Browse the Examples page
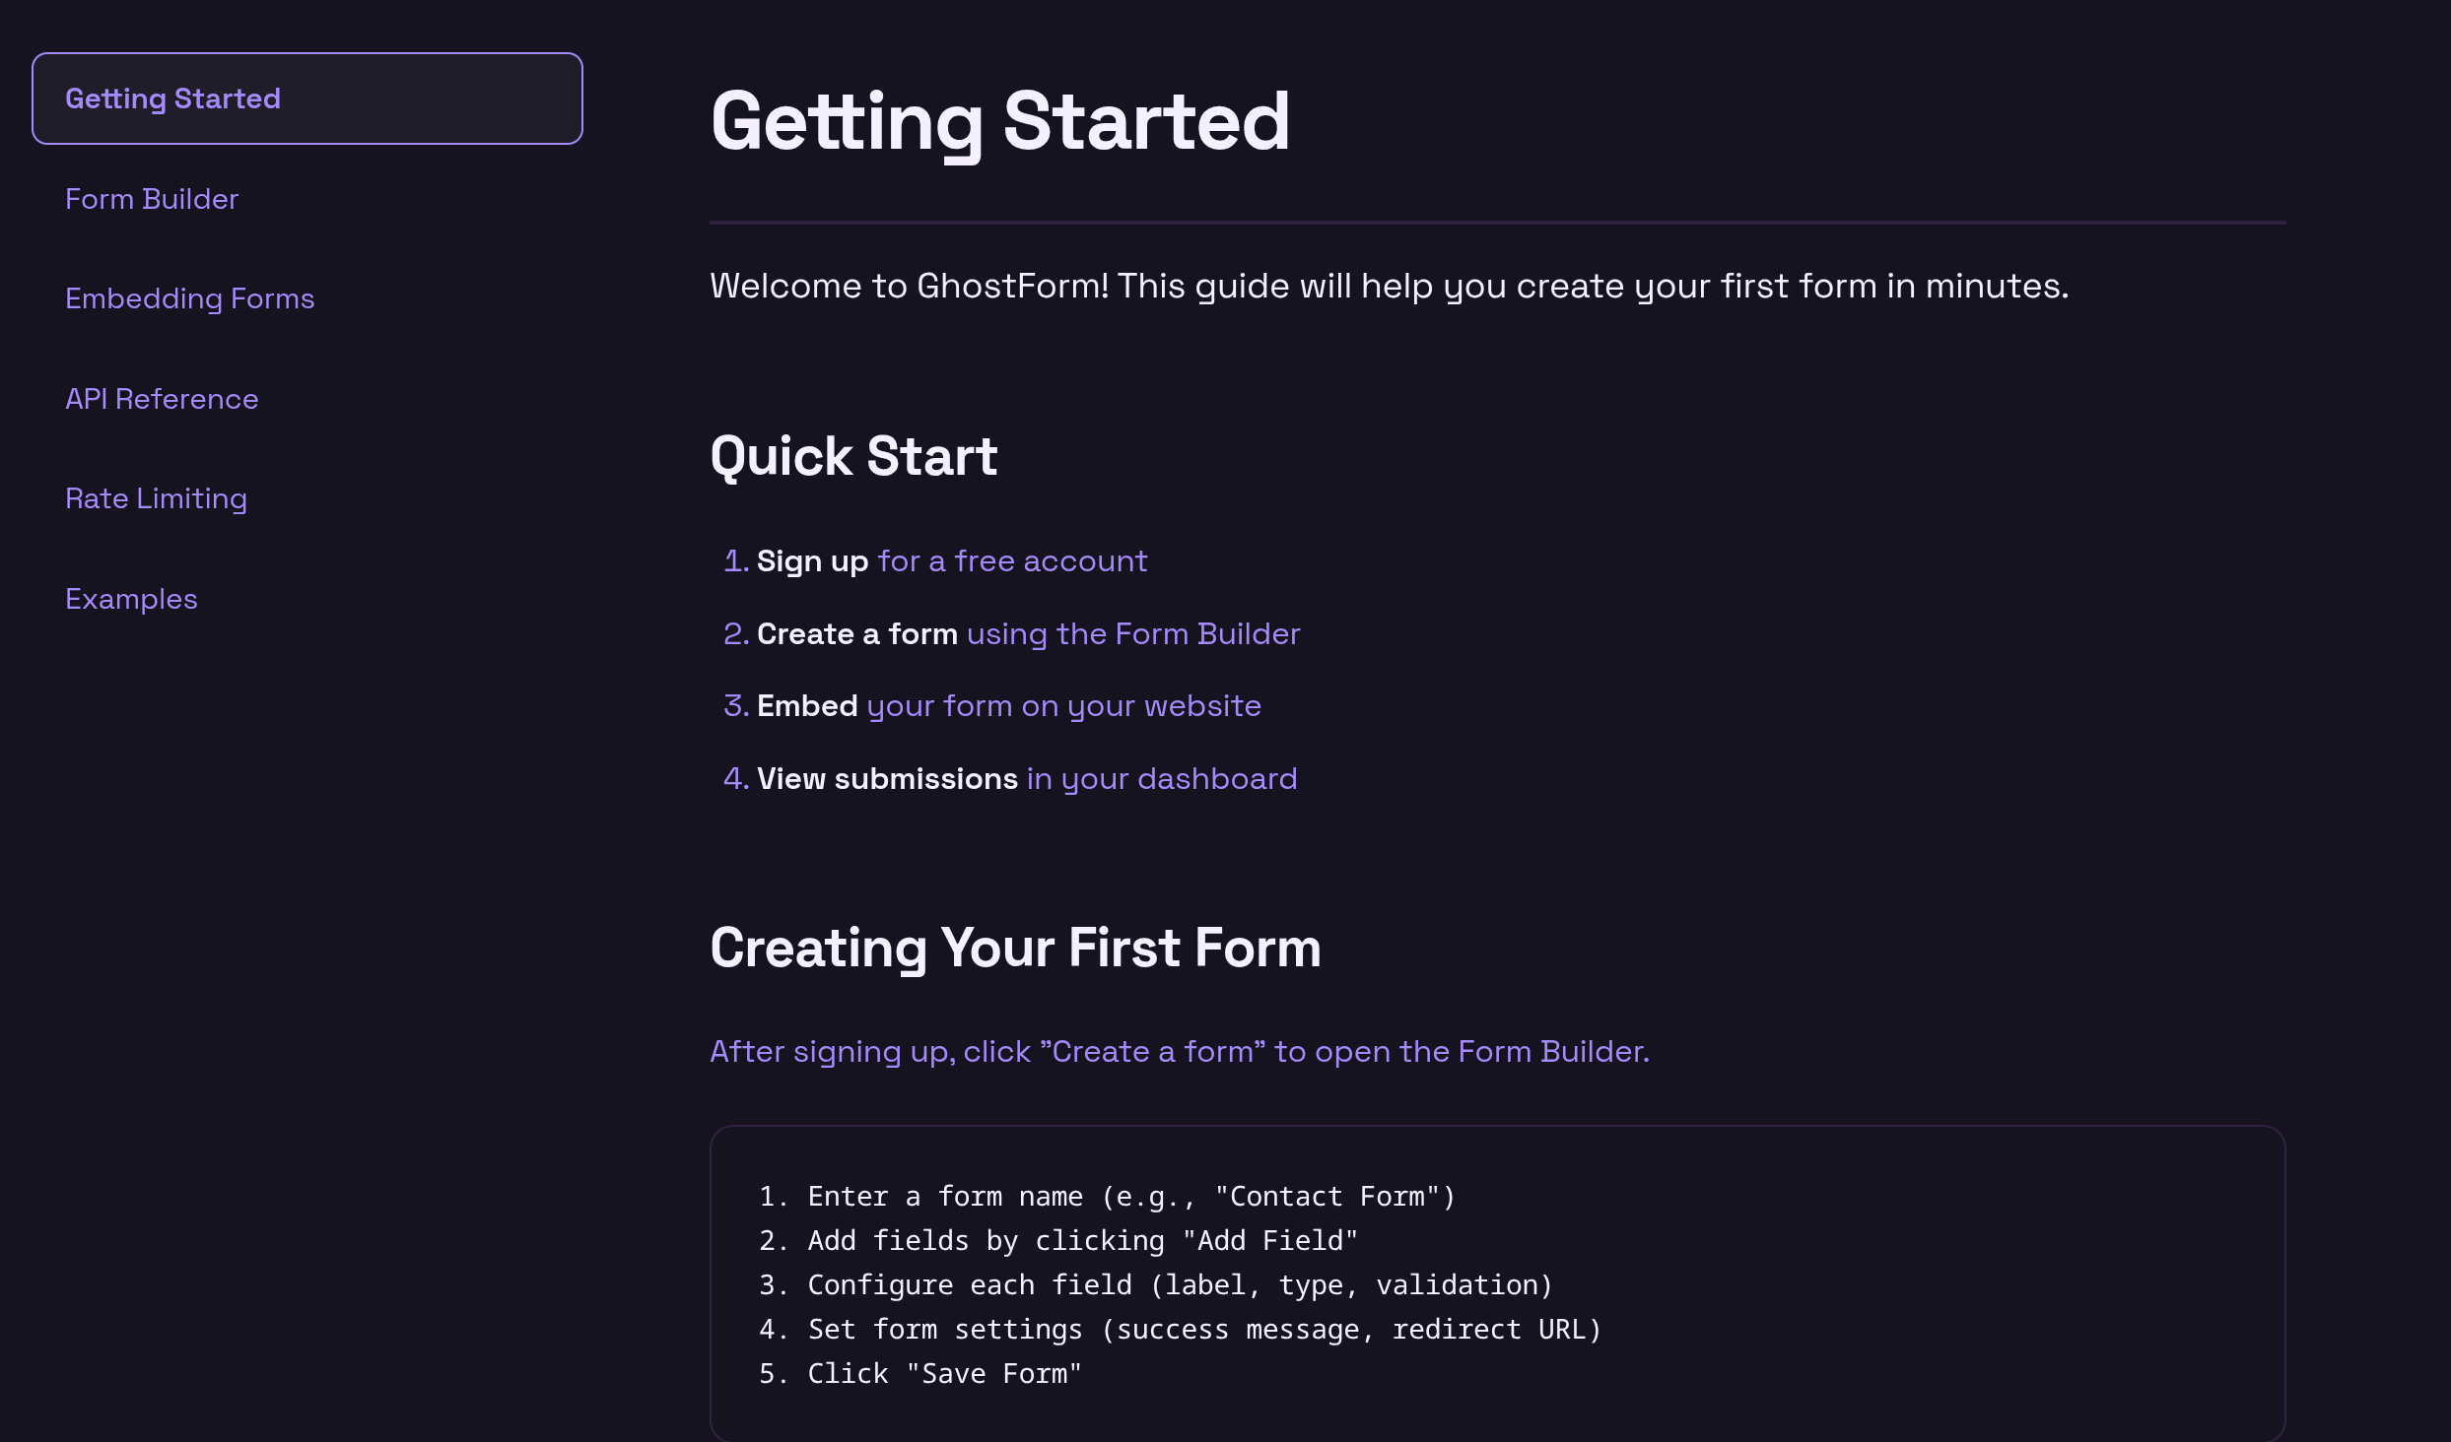This screenshot has width=2451, height=1442. click(131, 598)
